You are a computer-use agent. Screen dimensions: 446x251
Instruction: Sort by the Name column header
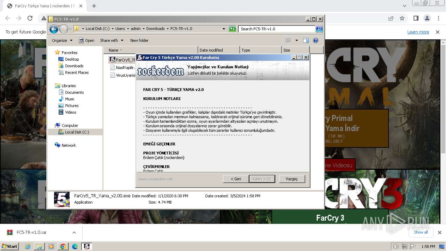tap(151, 50)
